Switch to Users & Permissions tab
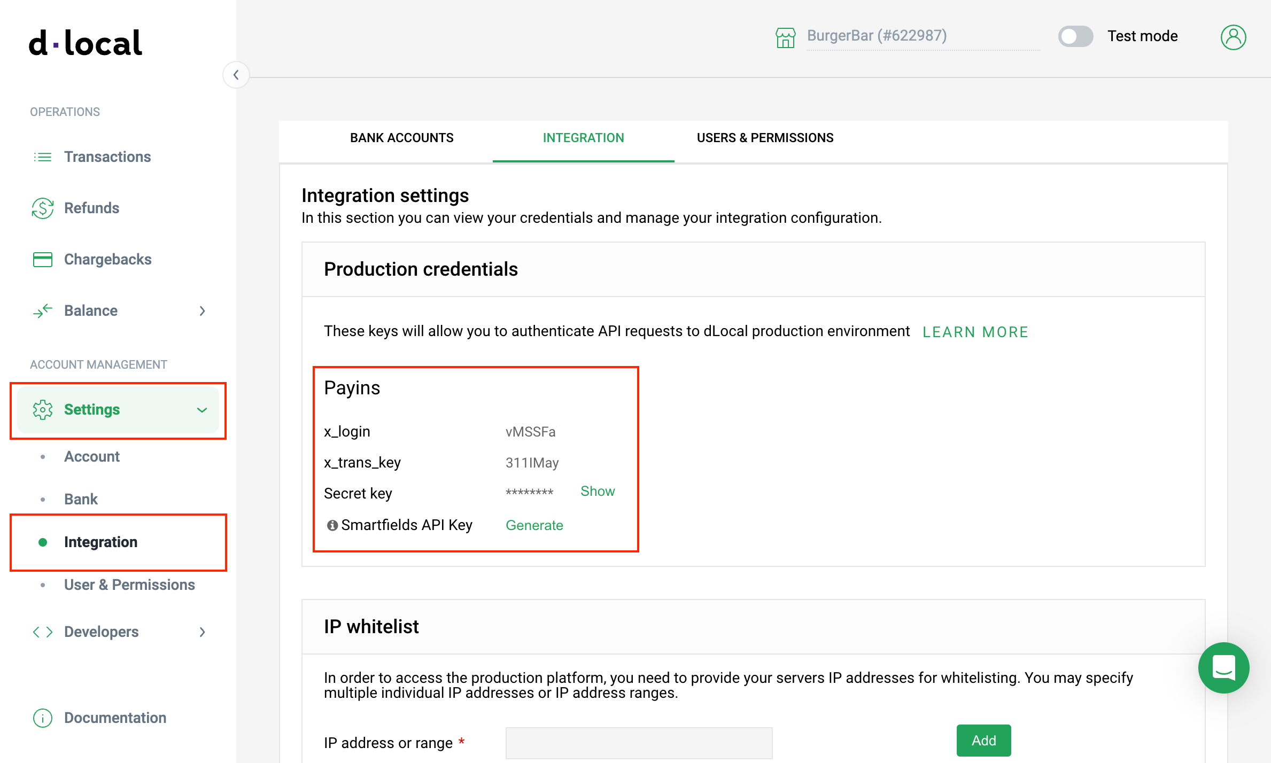The width and height of the screenshot is (1271, 763). (x=765, y=138)
